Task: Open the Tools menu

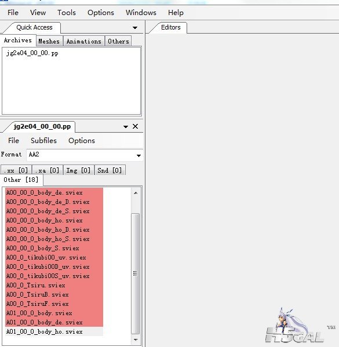Action: [67, 13]
